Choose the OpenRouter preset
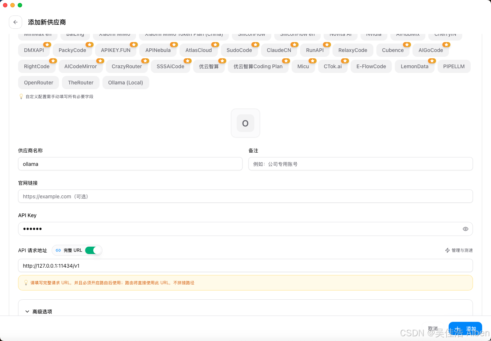Image resolution: width=491 pixels, height=341 pixels. (x=39, y=83)
